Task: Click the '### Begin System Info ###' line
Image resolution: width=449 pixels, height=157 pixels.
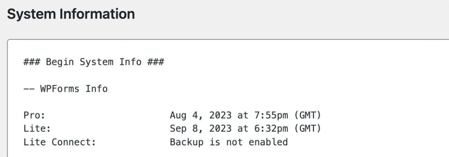Action: pyautogui.click(x=94, y=62)
